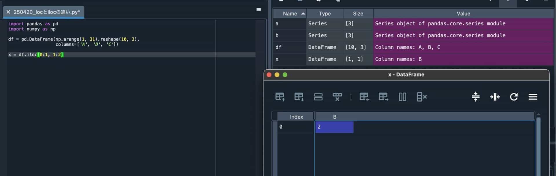Open the DataFrame viewer options menu

pos(533,97)
